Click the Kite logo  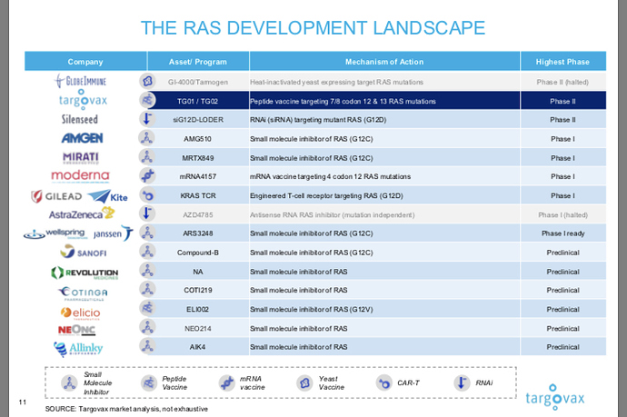pos(107,196)
